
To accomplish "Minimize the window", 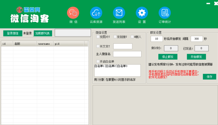I will tap(208, 3).
